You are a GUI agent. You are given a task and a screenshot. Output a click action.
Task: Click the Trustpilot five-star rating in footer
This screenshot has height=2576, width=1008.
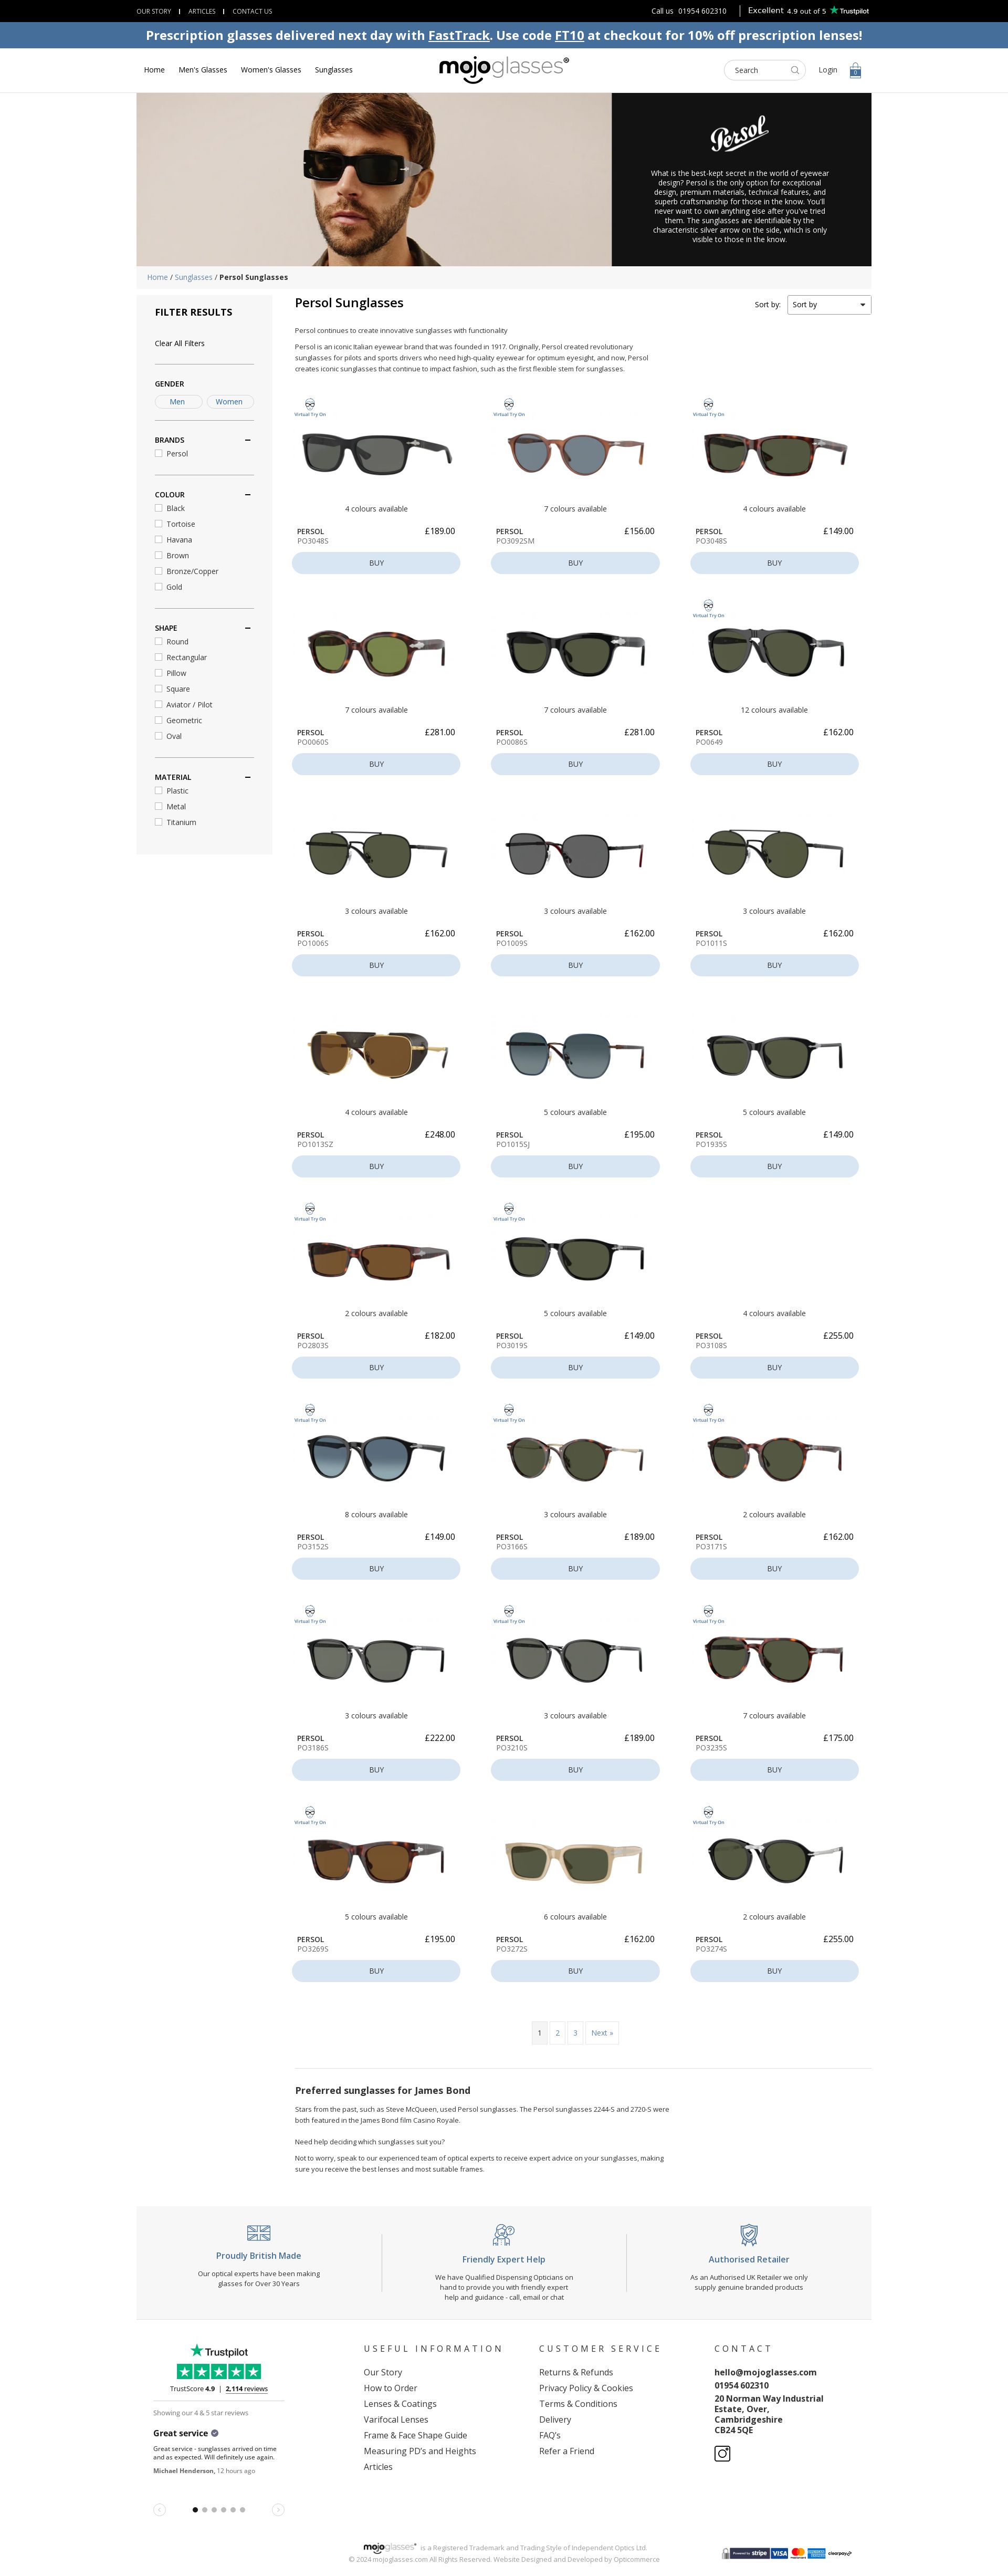(x=219, y=2371)
